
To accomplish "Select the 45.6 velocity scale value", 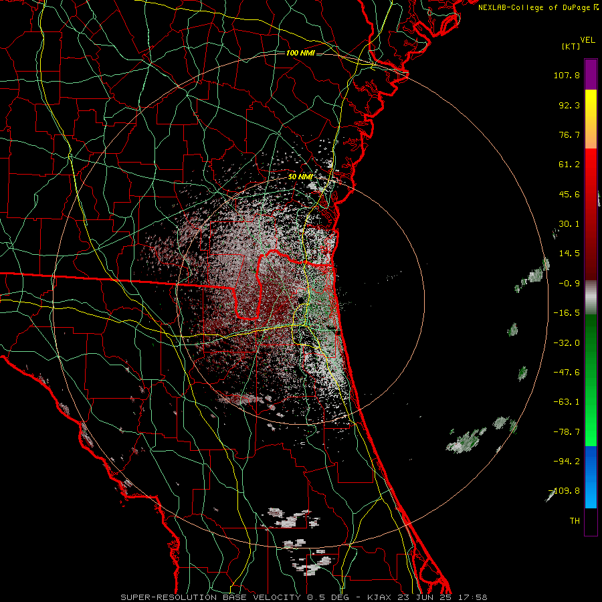I will (569, 194).
